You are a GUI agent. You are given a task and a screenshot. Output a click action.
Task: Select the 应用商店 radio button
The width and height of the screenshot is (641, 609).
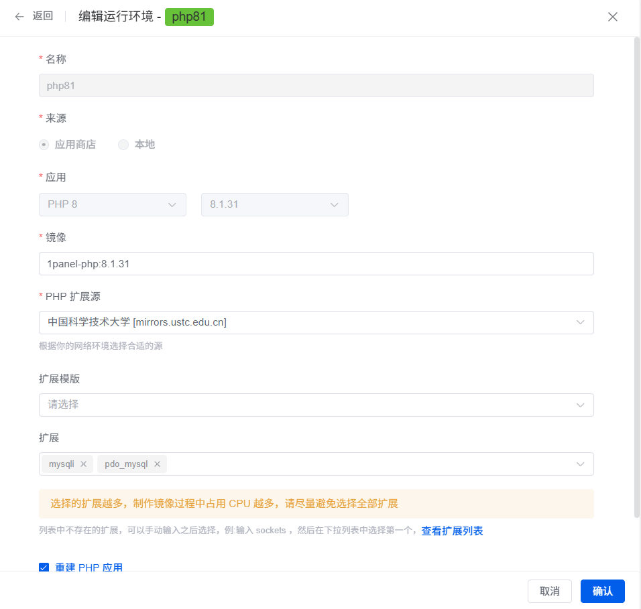(x=44, y=145)
